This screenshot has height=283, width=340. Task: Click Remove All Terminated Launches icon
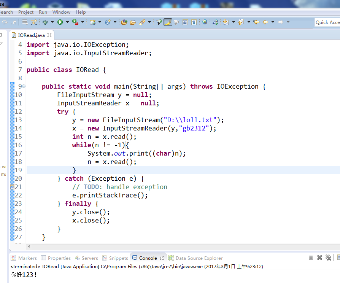pyautogui.click(x=328, y=258)
